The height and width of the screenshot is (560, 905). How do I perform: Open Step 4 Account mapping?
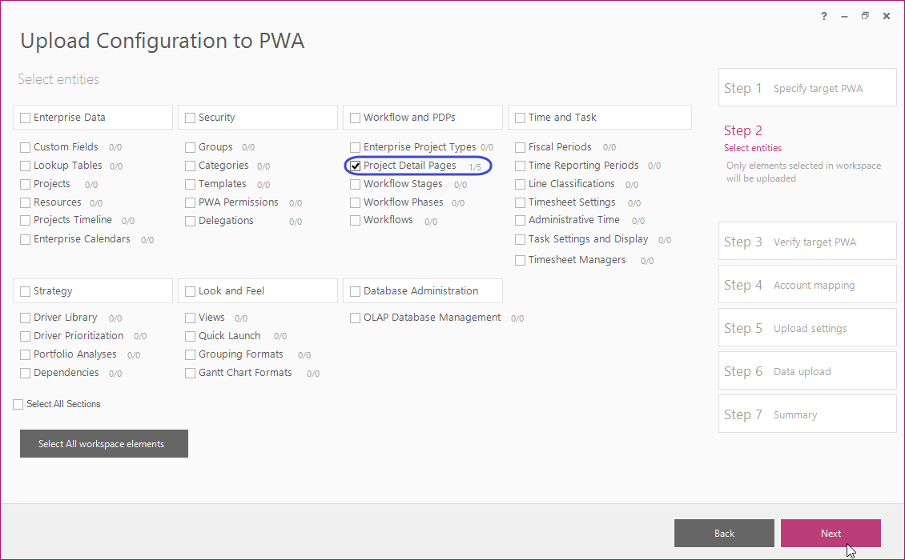(807, 284)
